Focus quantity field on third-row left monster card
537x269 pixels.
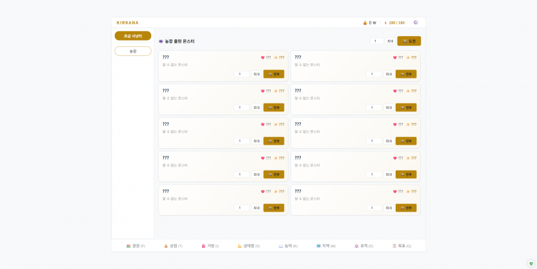pos(242,141)
